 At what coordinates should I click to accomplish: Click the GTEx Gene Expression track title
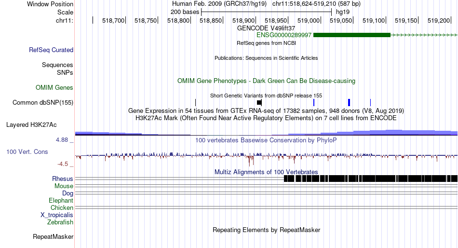coord(266,111)
